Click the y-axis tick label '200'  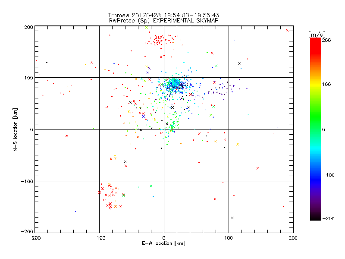click(28, 27)
